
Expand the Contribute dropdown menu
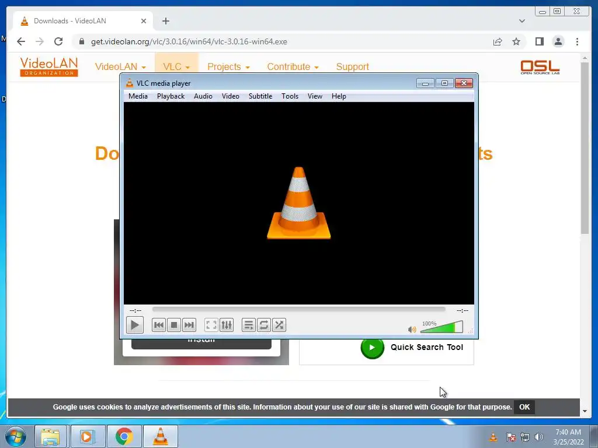point(293,66)
